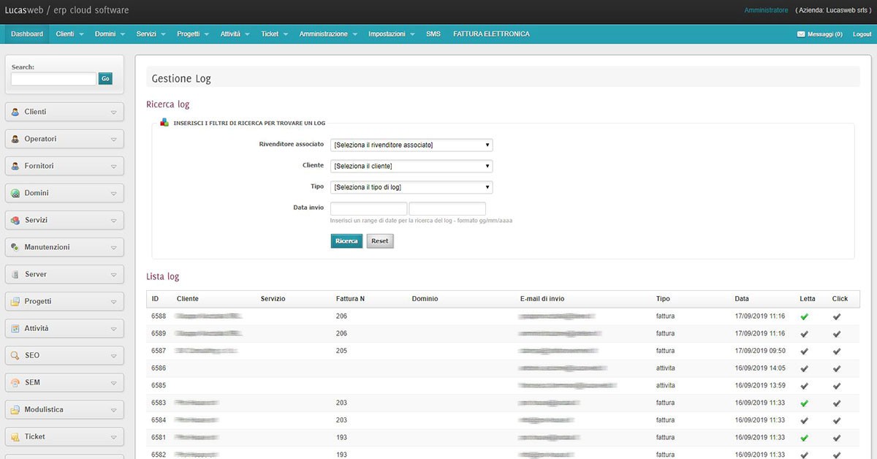Click the Lucasweb erp cloud software logo
Screen dimensions: 877x459
click(67, 10)
